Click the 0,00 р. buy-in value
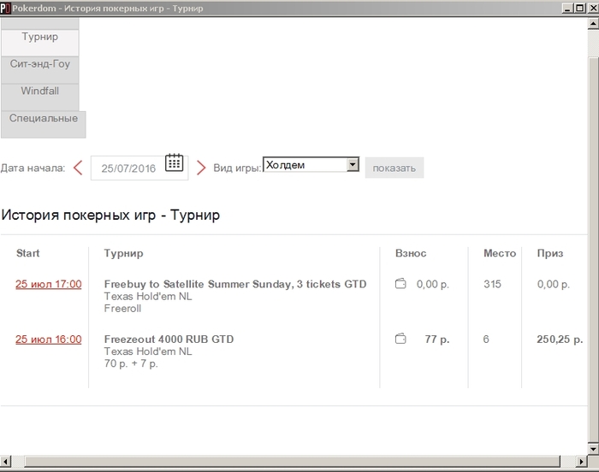The width and height of the screenshot is (599, 472). click(433, 284)
